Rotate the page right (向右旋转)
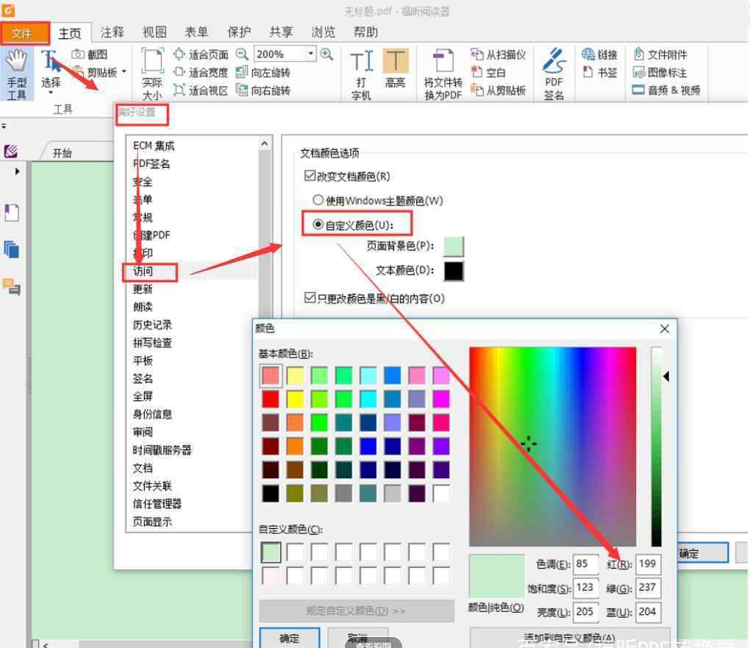This screenshot has width=750, height=648. (x=263, y=90)
